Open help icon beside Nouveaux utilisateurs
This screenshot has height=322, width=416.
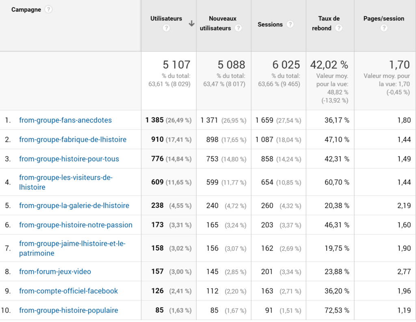(x=238, y=28)
